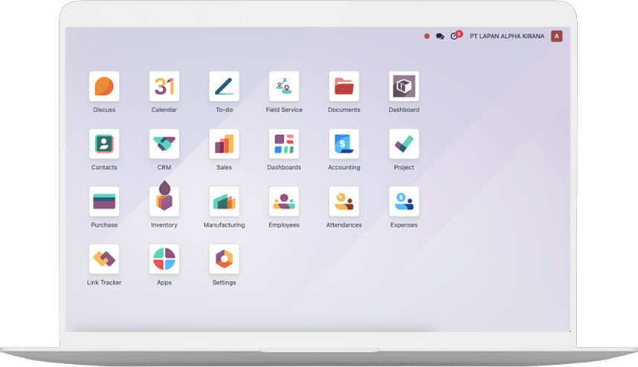Open the Discuss app icon

coord(104,87)
